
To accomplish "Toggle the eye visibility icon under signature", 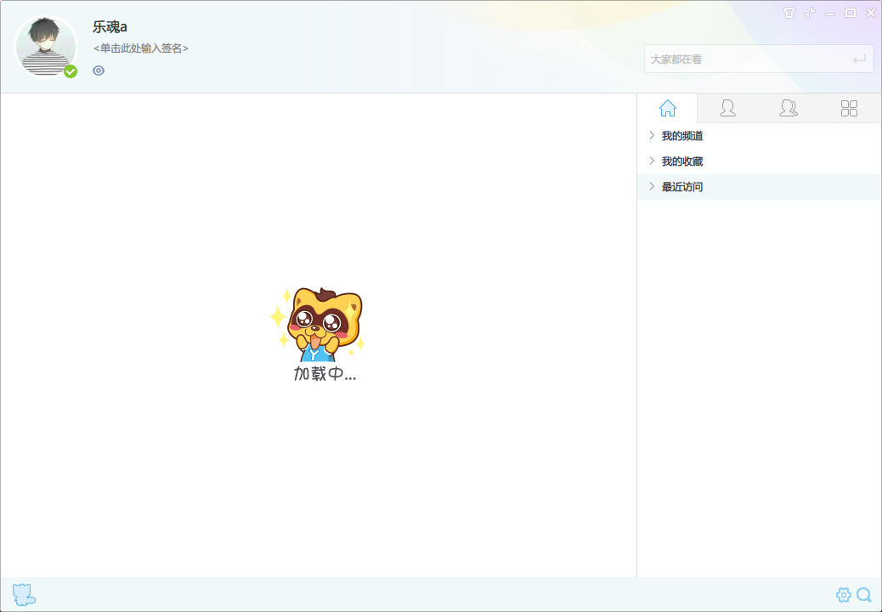I will pos(99,71).
